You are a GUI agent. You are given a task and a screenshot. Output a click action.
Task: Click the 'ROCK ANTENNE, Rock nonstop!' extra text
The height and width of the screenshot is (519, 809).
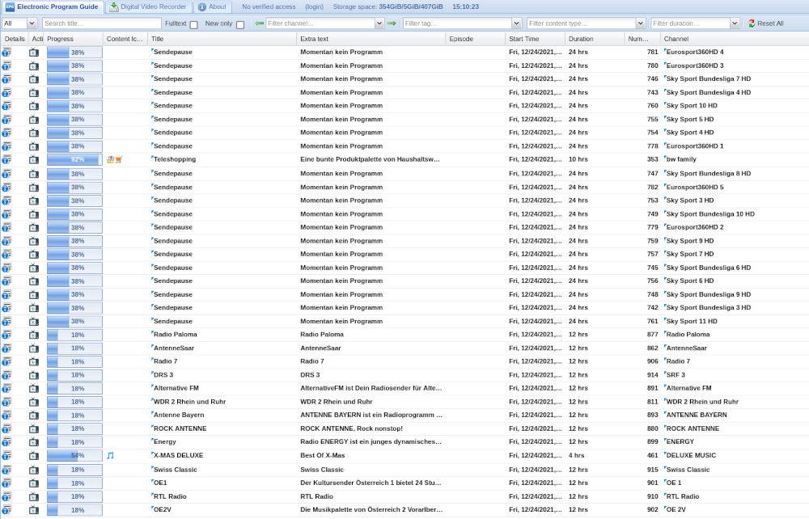coord(351,428)
